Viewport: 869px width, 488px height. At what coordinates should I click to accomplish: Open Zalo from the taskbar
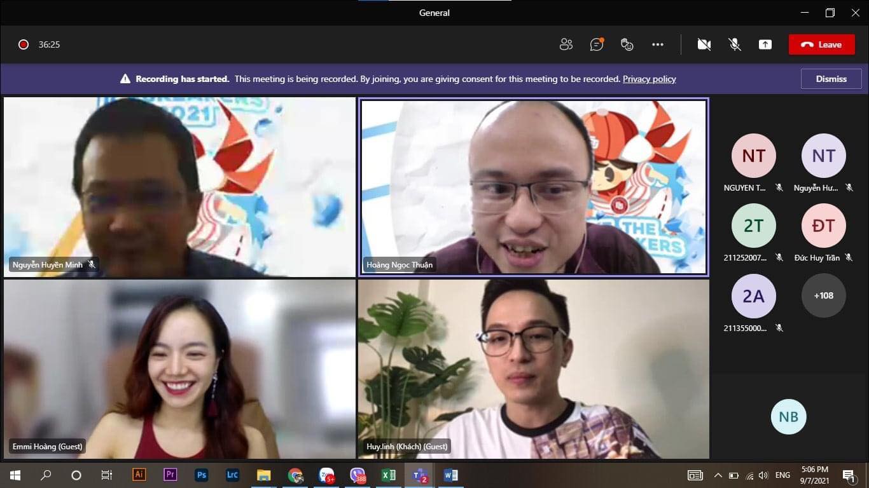pyautogui.click(x=326, y=475)
